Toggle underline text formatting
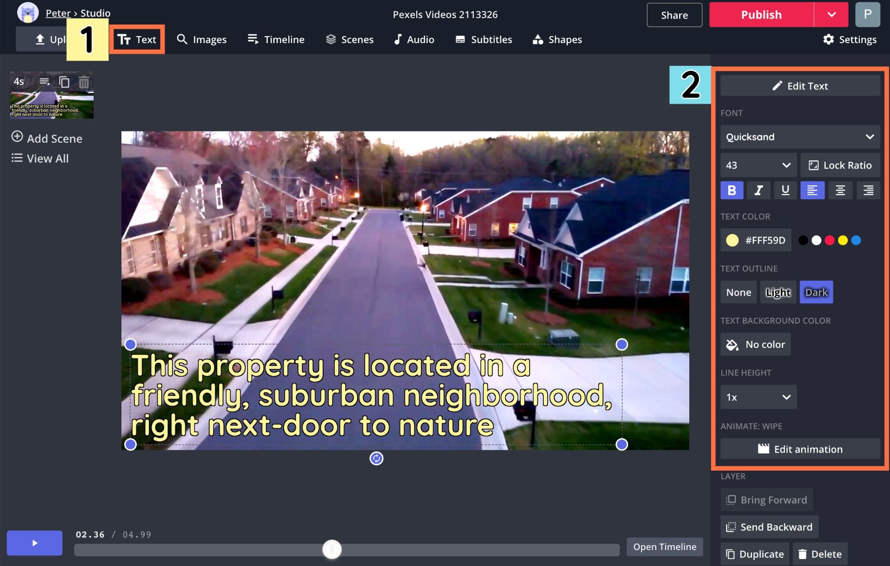Image resolution: width=890 pixels, height=566 pixels. (785, 190)
